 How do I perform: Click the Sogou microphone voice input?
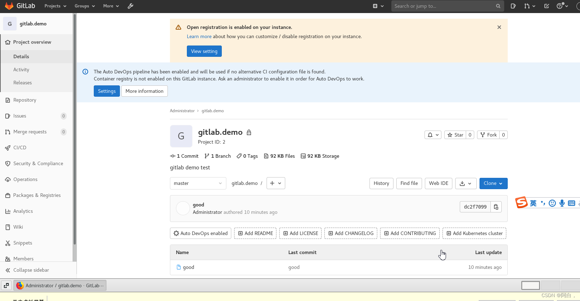click(x=562, y=203)
